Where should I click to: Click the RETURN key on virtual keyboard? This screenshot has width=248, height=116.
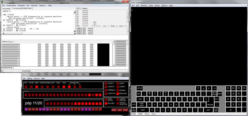(210, 105)
